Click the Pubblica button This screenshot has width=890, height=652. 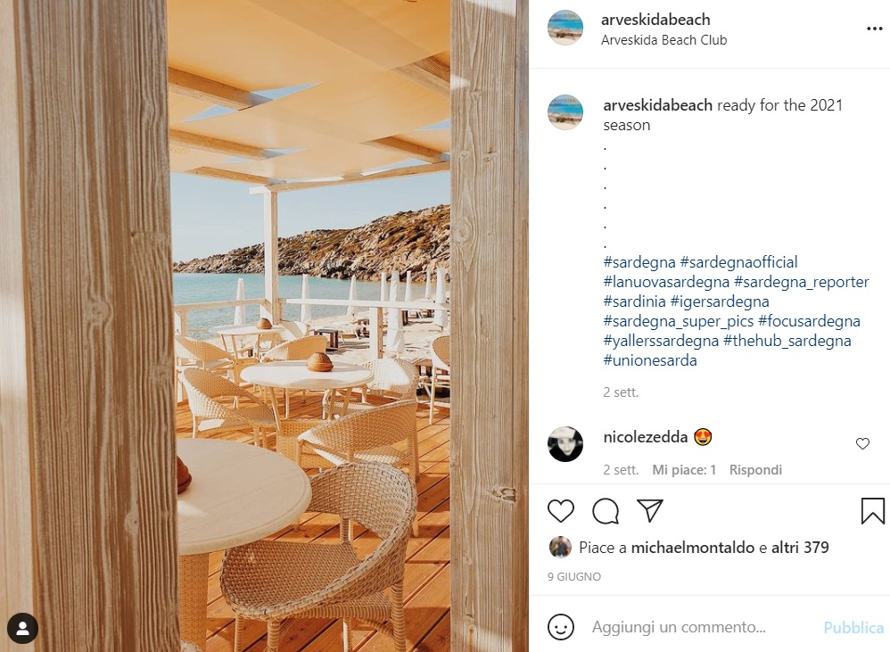853,628
